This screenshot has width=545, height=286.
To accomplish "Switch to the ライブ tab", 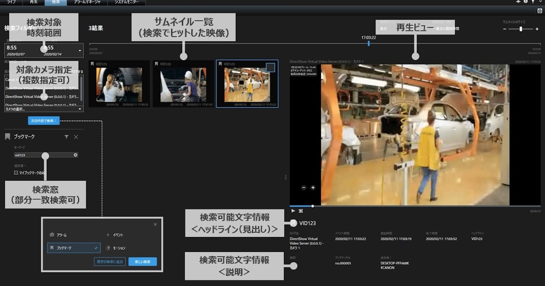I will [11, 3].
